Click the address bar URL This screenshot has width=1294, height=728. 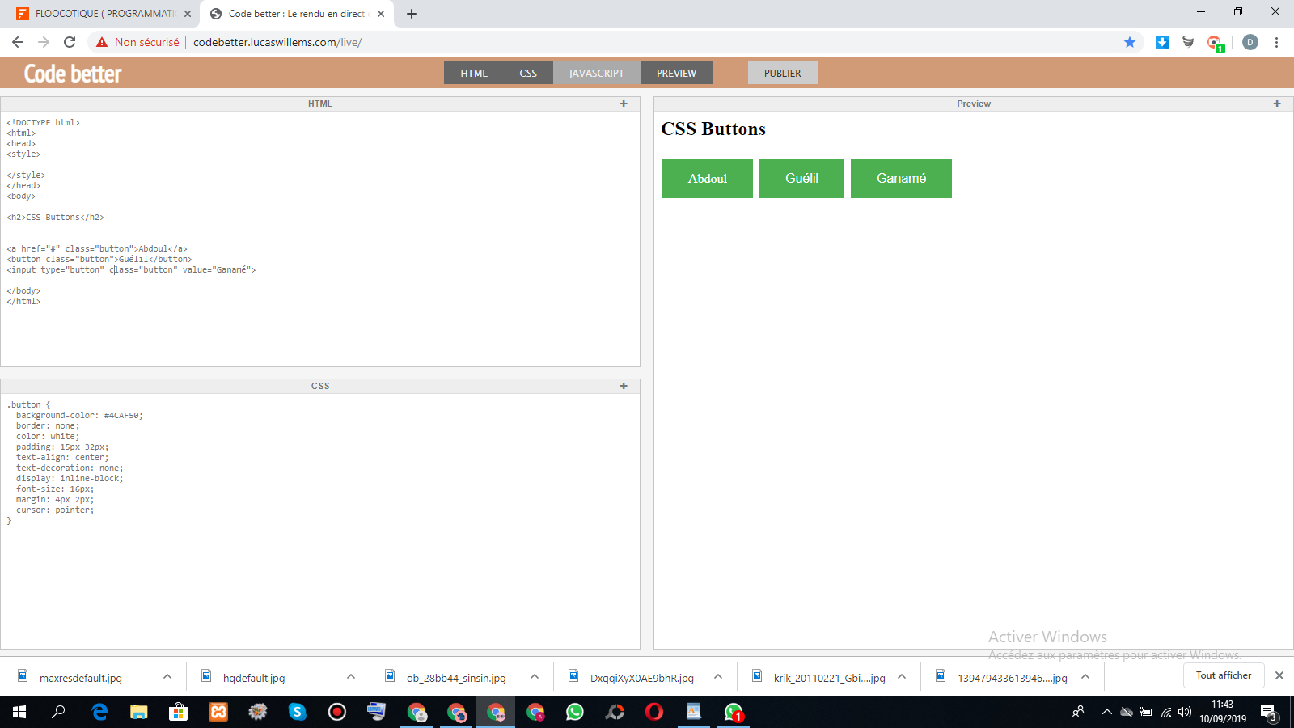pyautogui.click(x=277, y=42)
